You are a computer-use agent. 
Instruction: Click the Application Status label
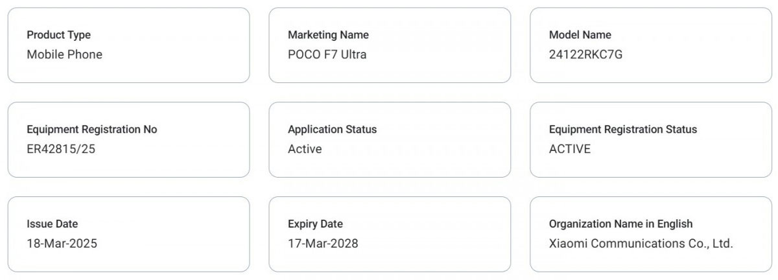(332, 130)
